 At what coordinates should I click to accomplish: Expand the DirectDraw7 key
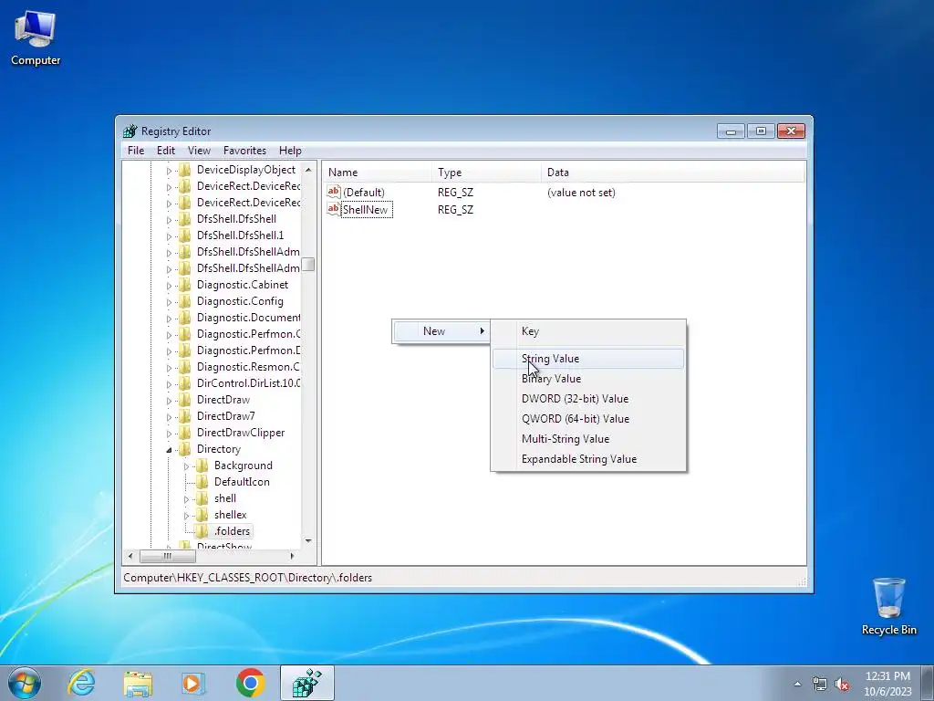(169, 416)
